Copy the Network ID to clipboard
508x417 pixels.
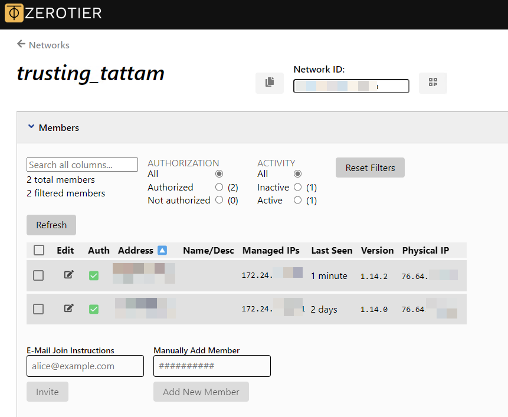[269, 83]
